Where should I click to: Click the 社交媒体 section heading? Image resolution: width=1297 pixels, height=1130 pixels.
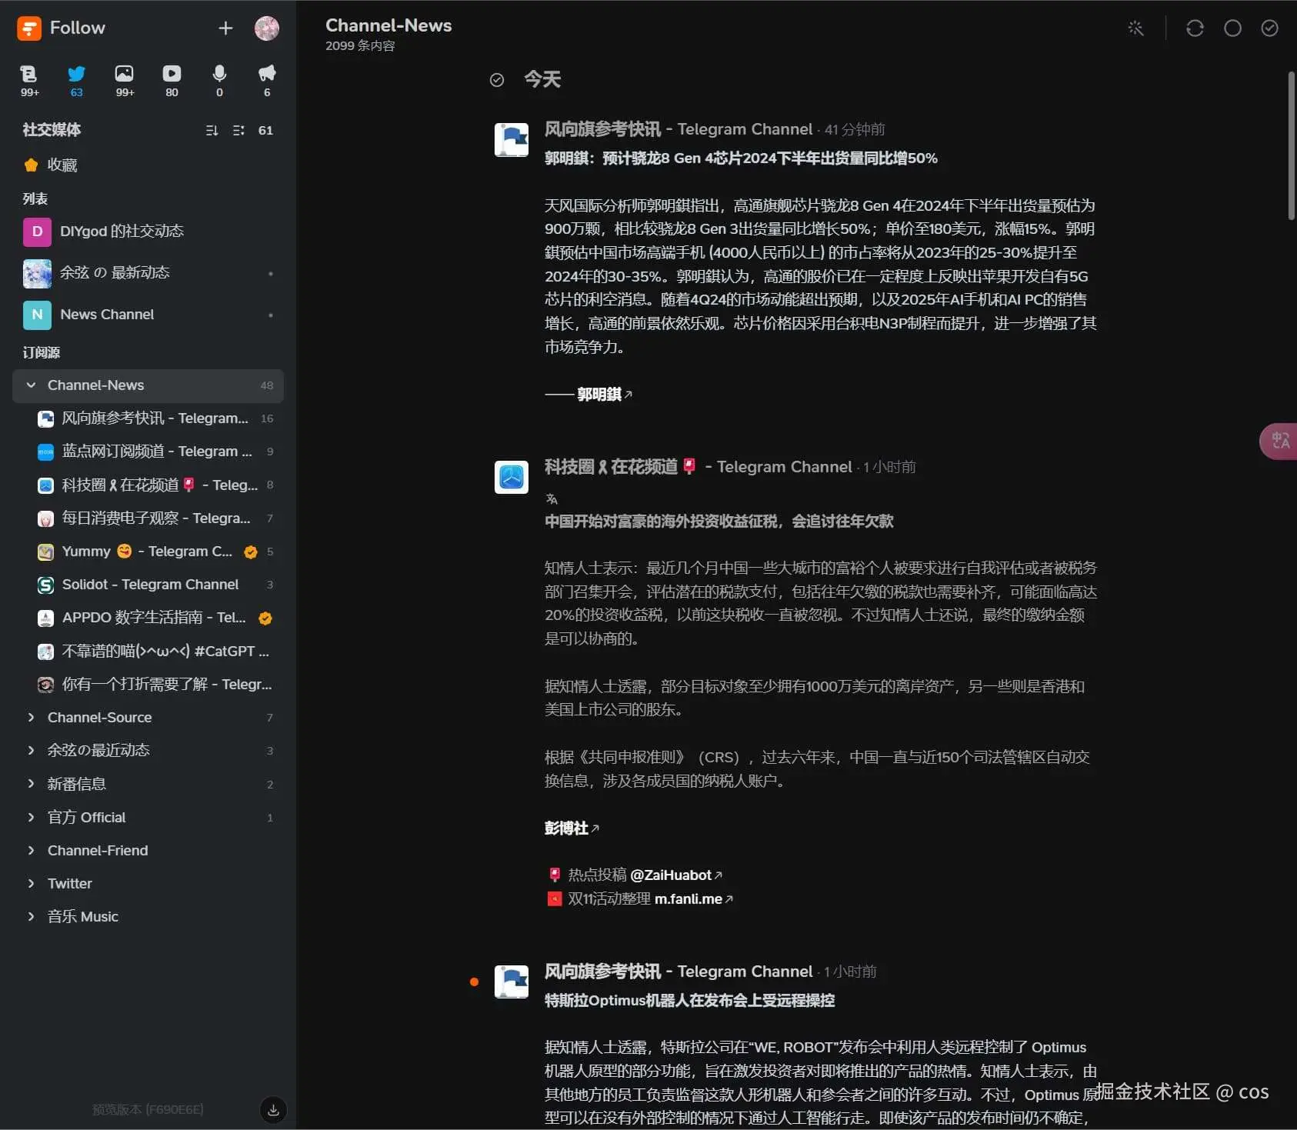coord(52,130)
